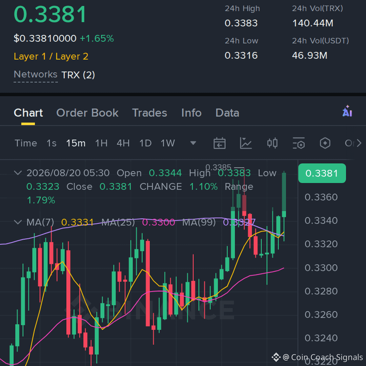Click the MA(25) value 0.3300
This screenshot has height=366, width=366.
pos(159,222)
